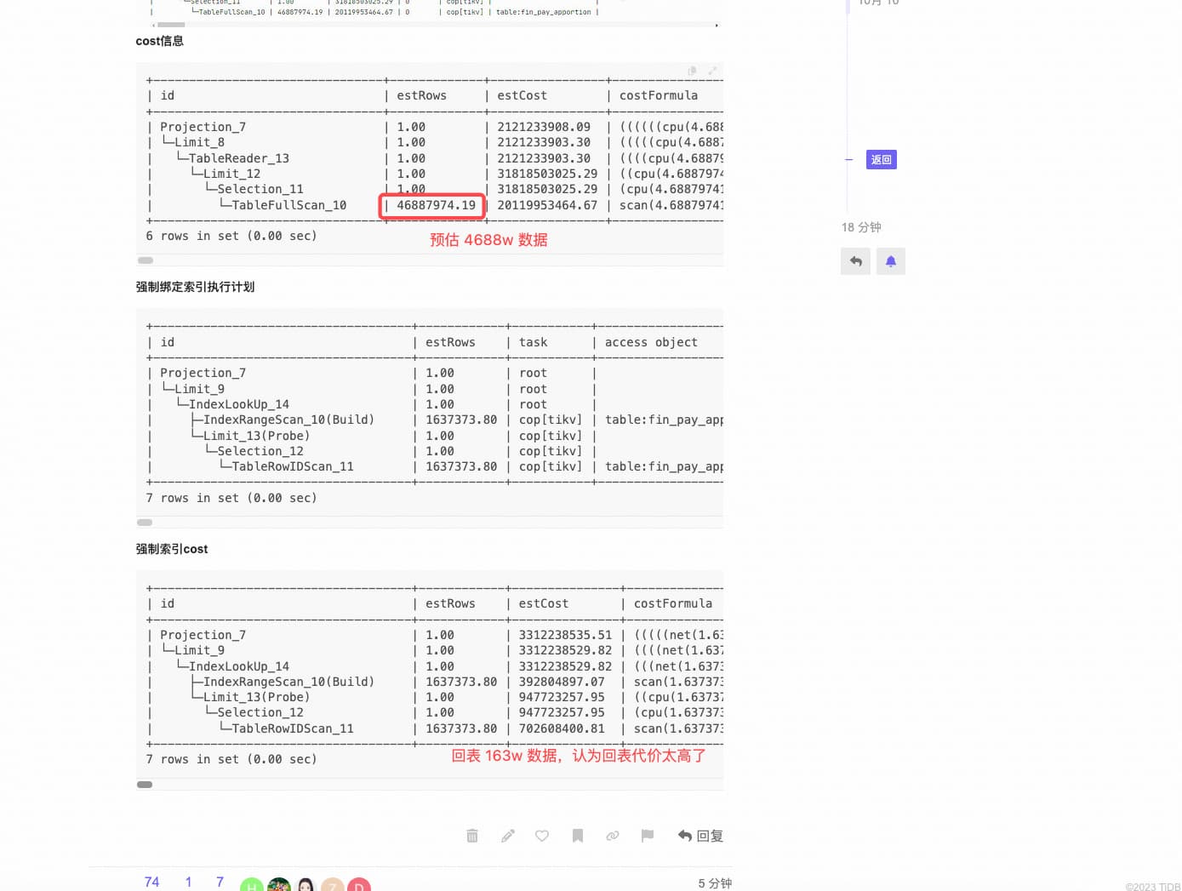Grab the scrollbar under the forced index plan
1182x891 pixels.
(x=145, y=523)
